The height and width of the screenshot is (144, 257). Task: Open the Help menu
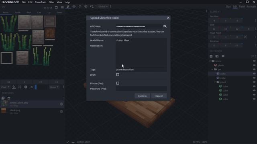[x=67, y=2]
